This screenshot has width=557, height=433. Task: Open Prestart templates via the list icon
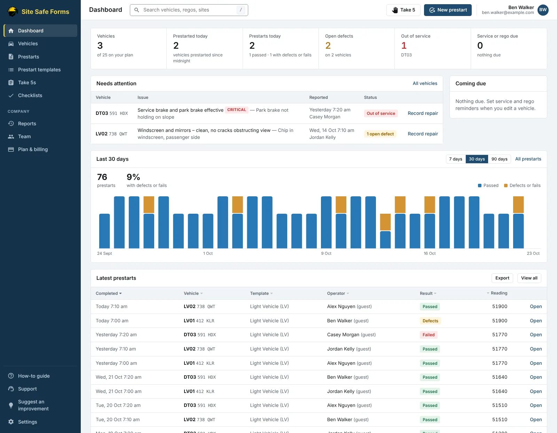[11, 70]
